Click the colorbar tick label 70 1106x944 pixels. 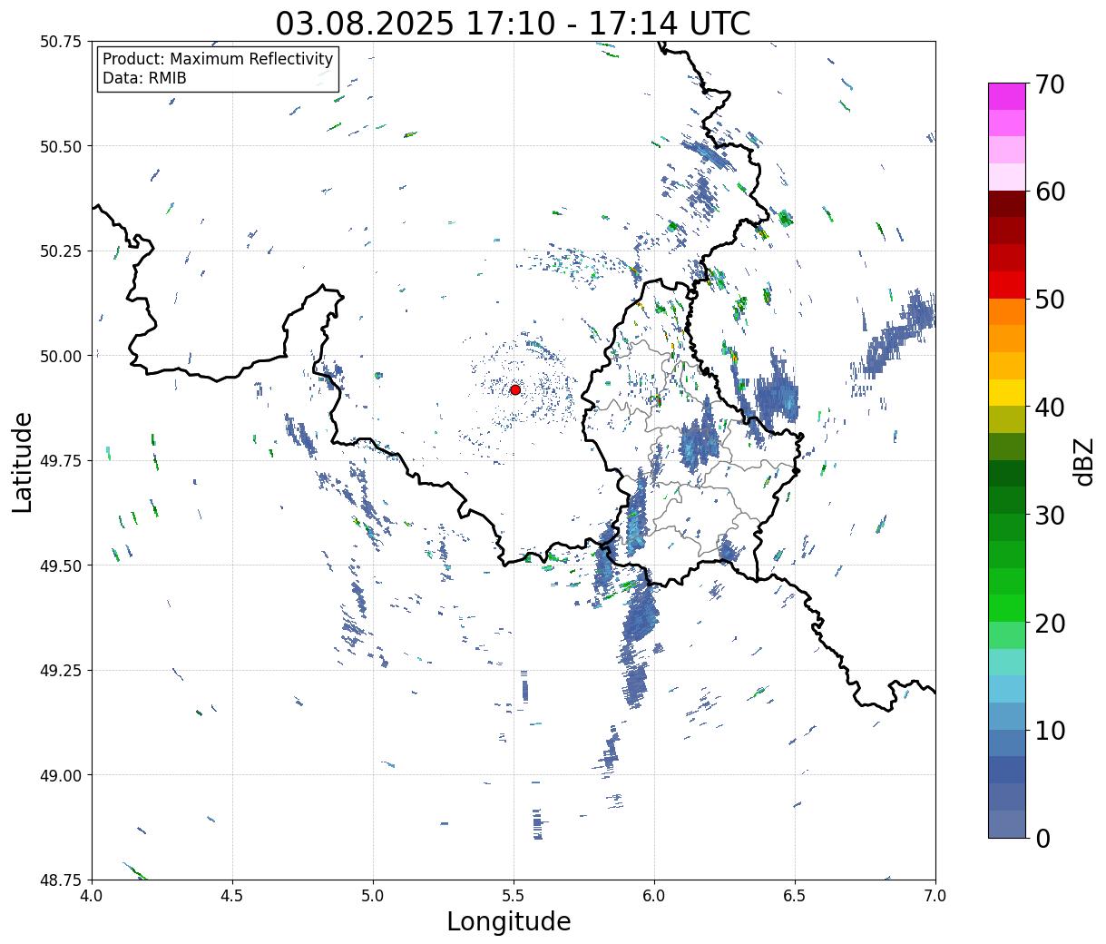[1049, 84]
